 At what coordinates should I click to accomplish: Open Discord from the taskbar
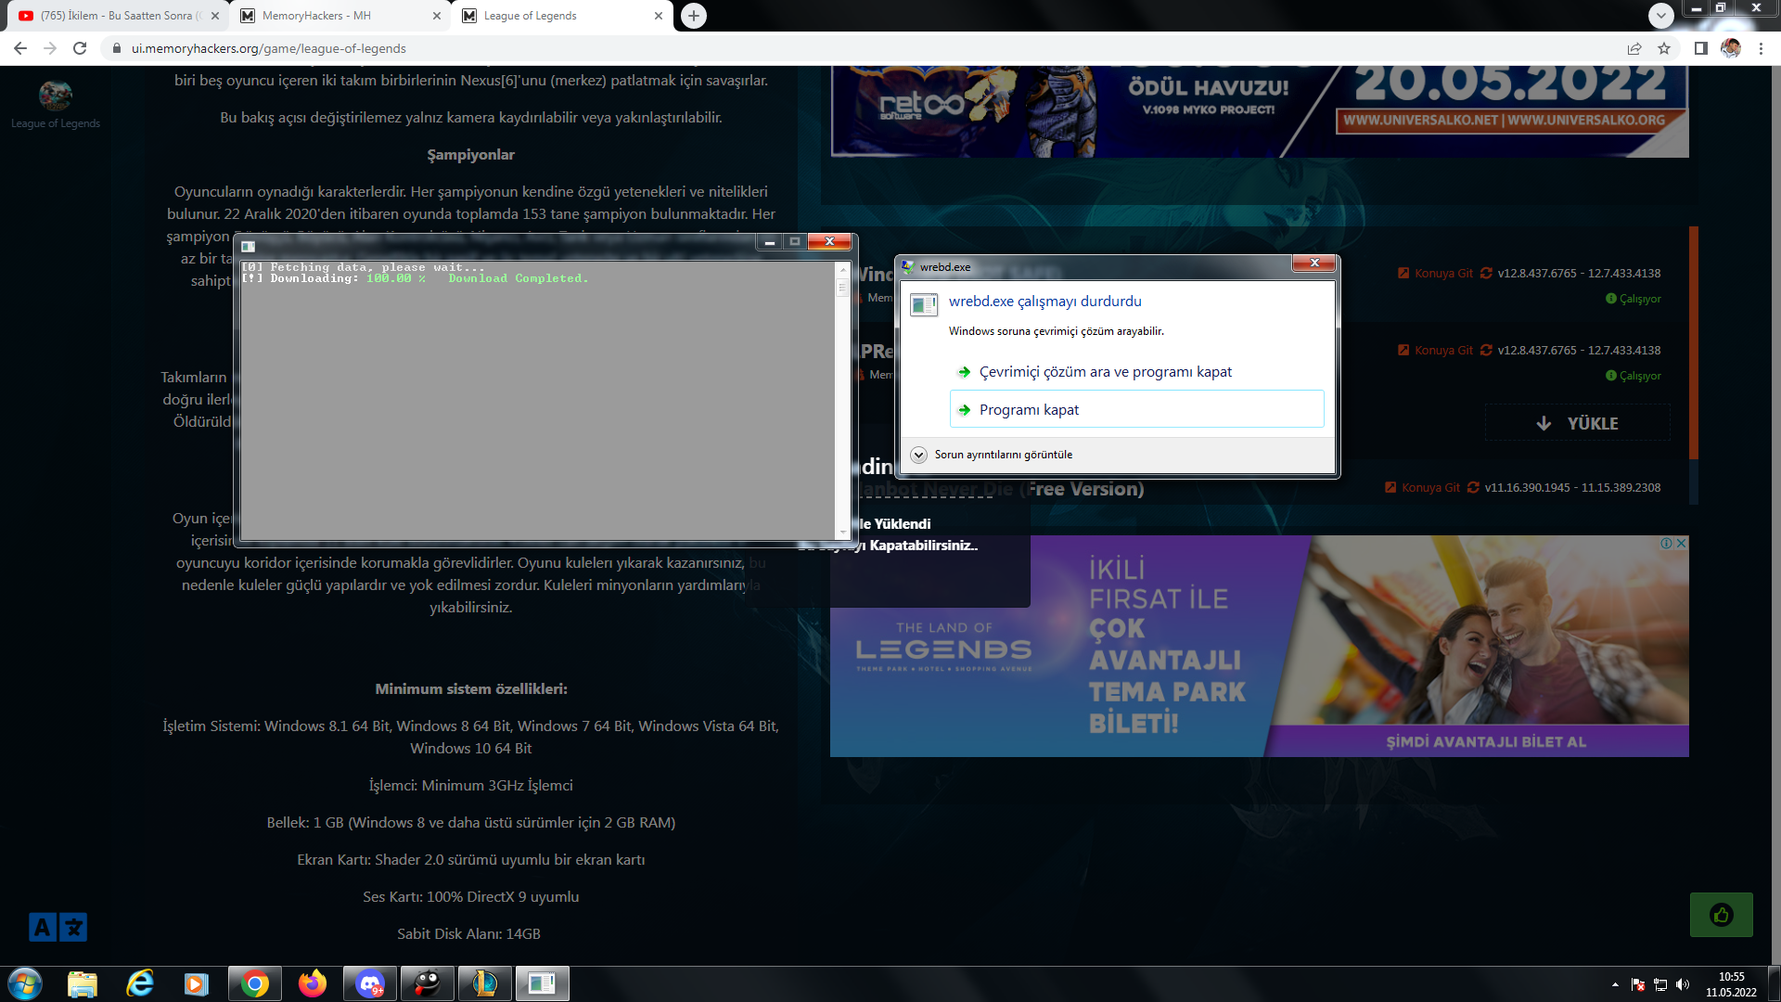tap(370, 983)
